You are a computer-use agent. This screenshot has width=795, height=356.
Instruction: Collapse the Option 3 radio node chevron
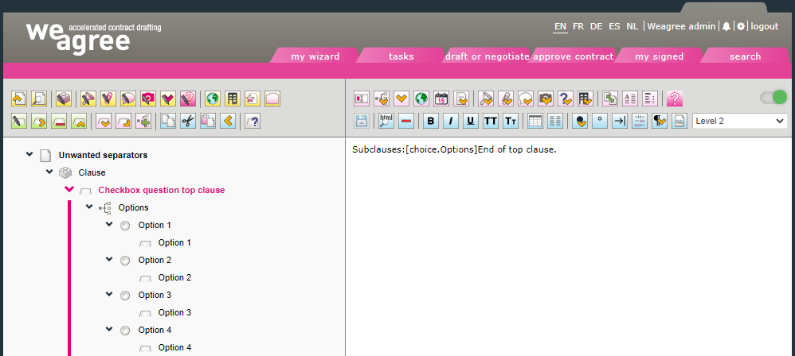click(109, 294)
